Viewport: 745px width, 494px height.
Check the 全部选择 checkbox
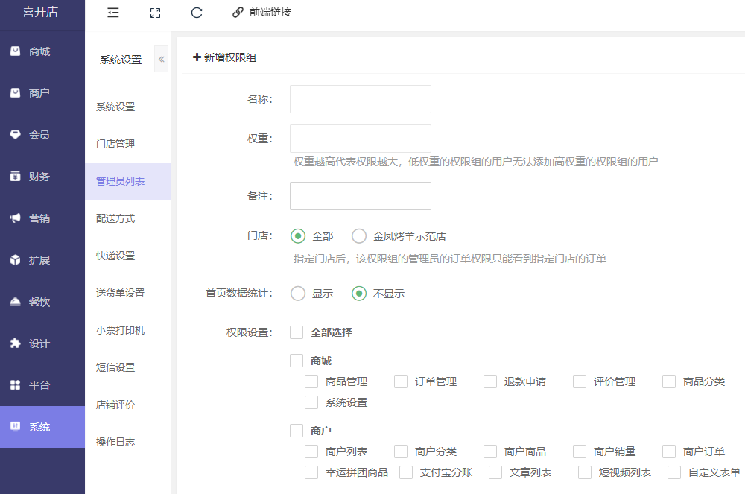[x=297, y=332]
